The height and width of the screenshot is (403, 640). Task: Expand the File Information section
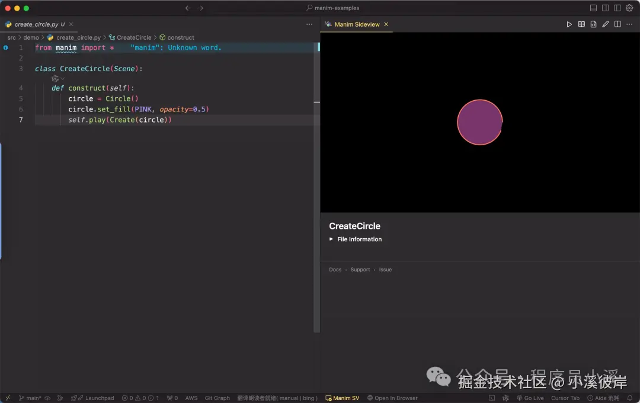tap(356, 239)
